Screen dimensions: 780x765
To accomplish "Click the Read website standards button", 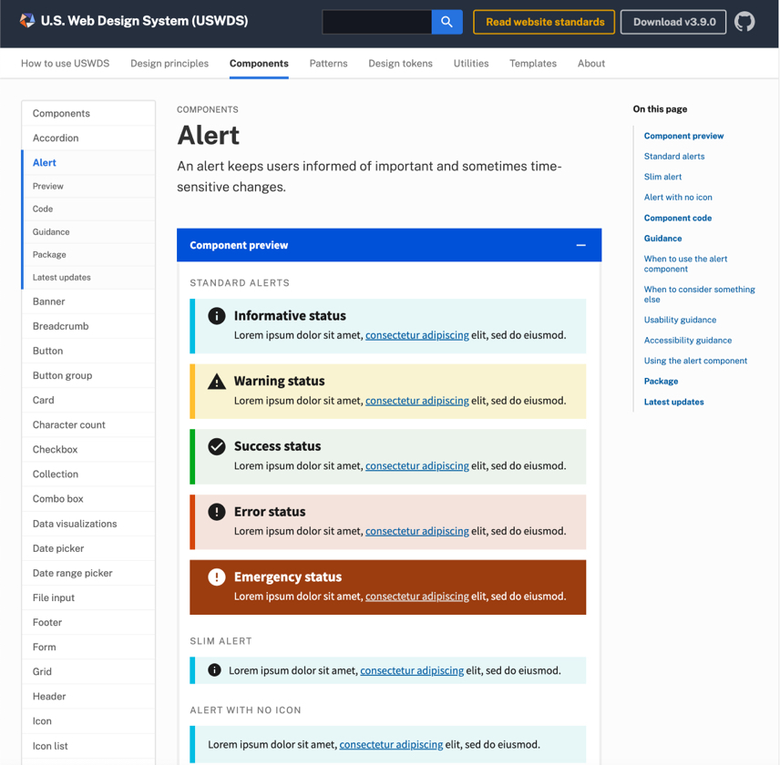I will [x=544, y=22].
